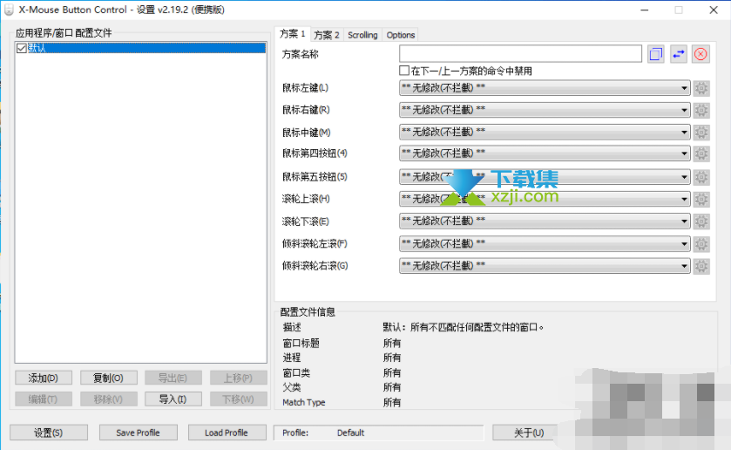Expand the 鼠标第四按钮(4) action dropdown
This screenshot has height=450, width=731.
point(545,153)
